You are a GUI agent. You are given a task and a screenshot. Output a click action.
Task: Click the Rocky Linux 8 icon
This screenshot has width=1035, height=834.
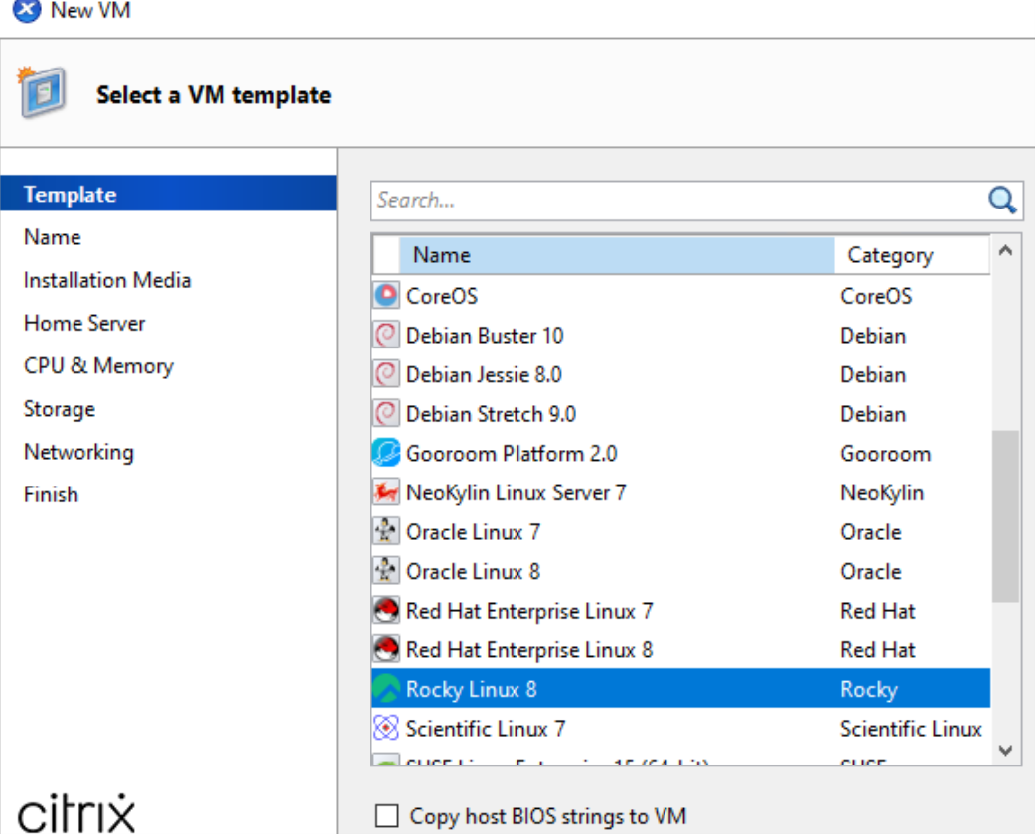[x=386, y=689]
